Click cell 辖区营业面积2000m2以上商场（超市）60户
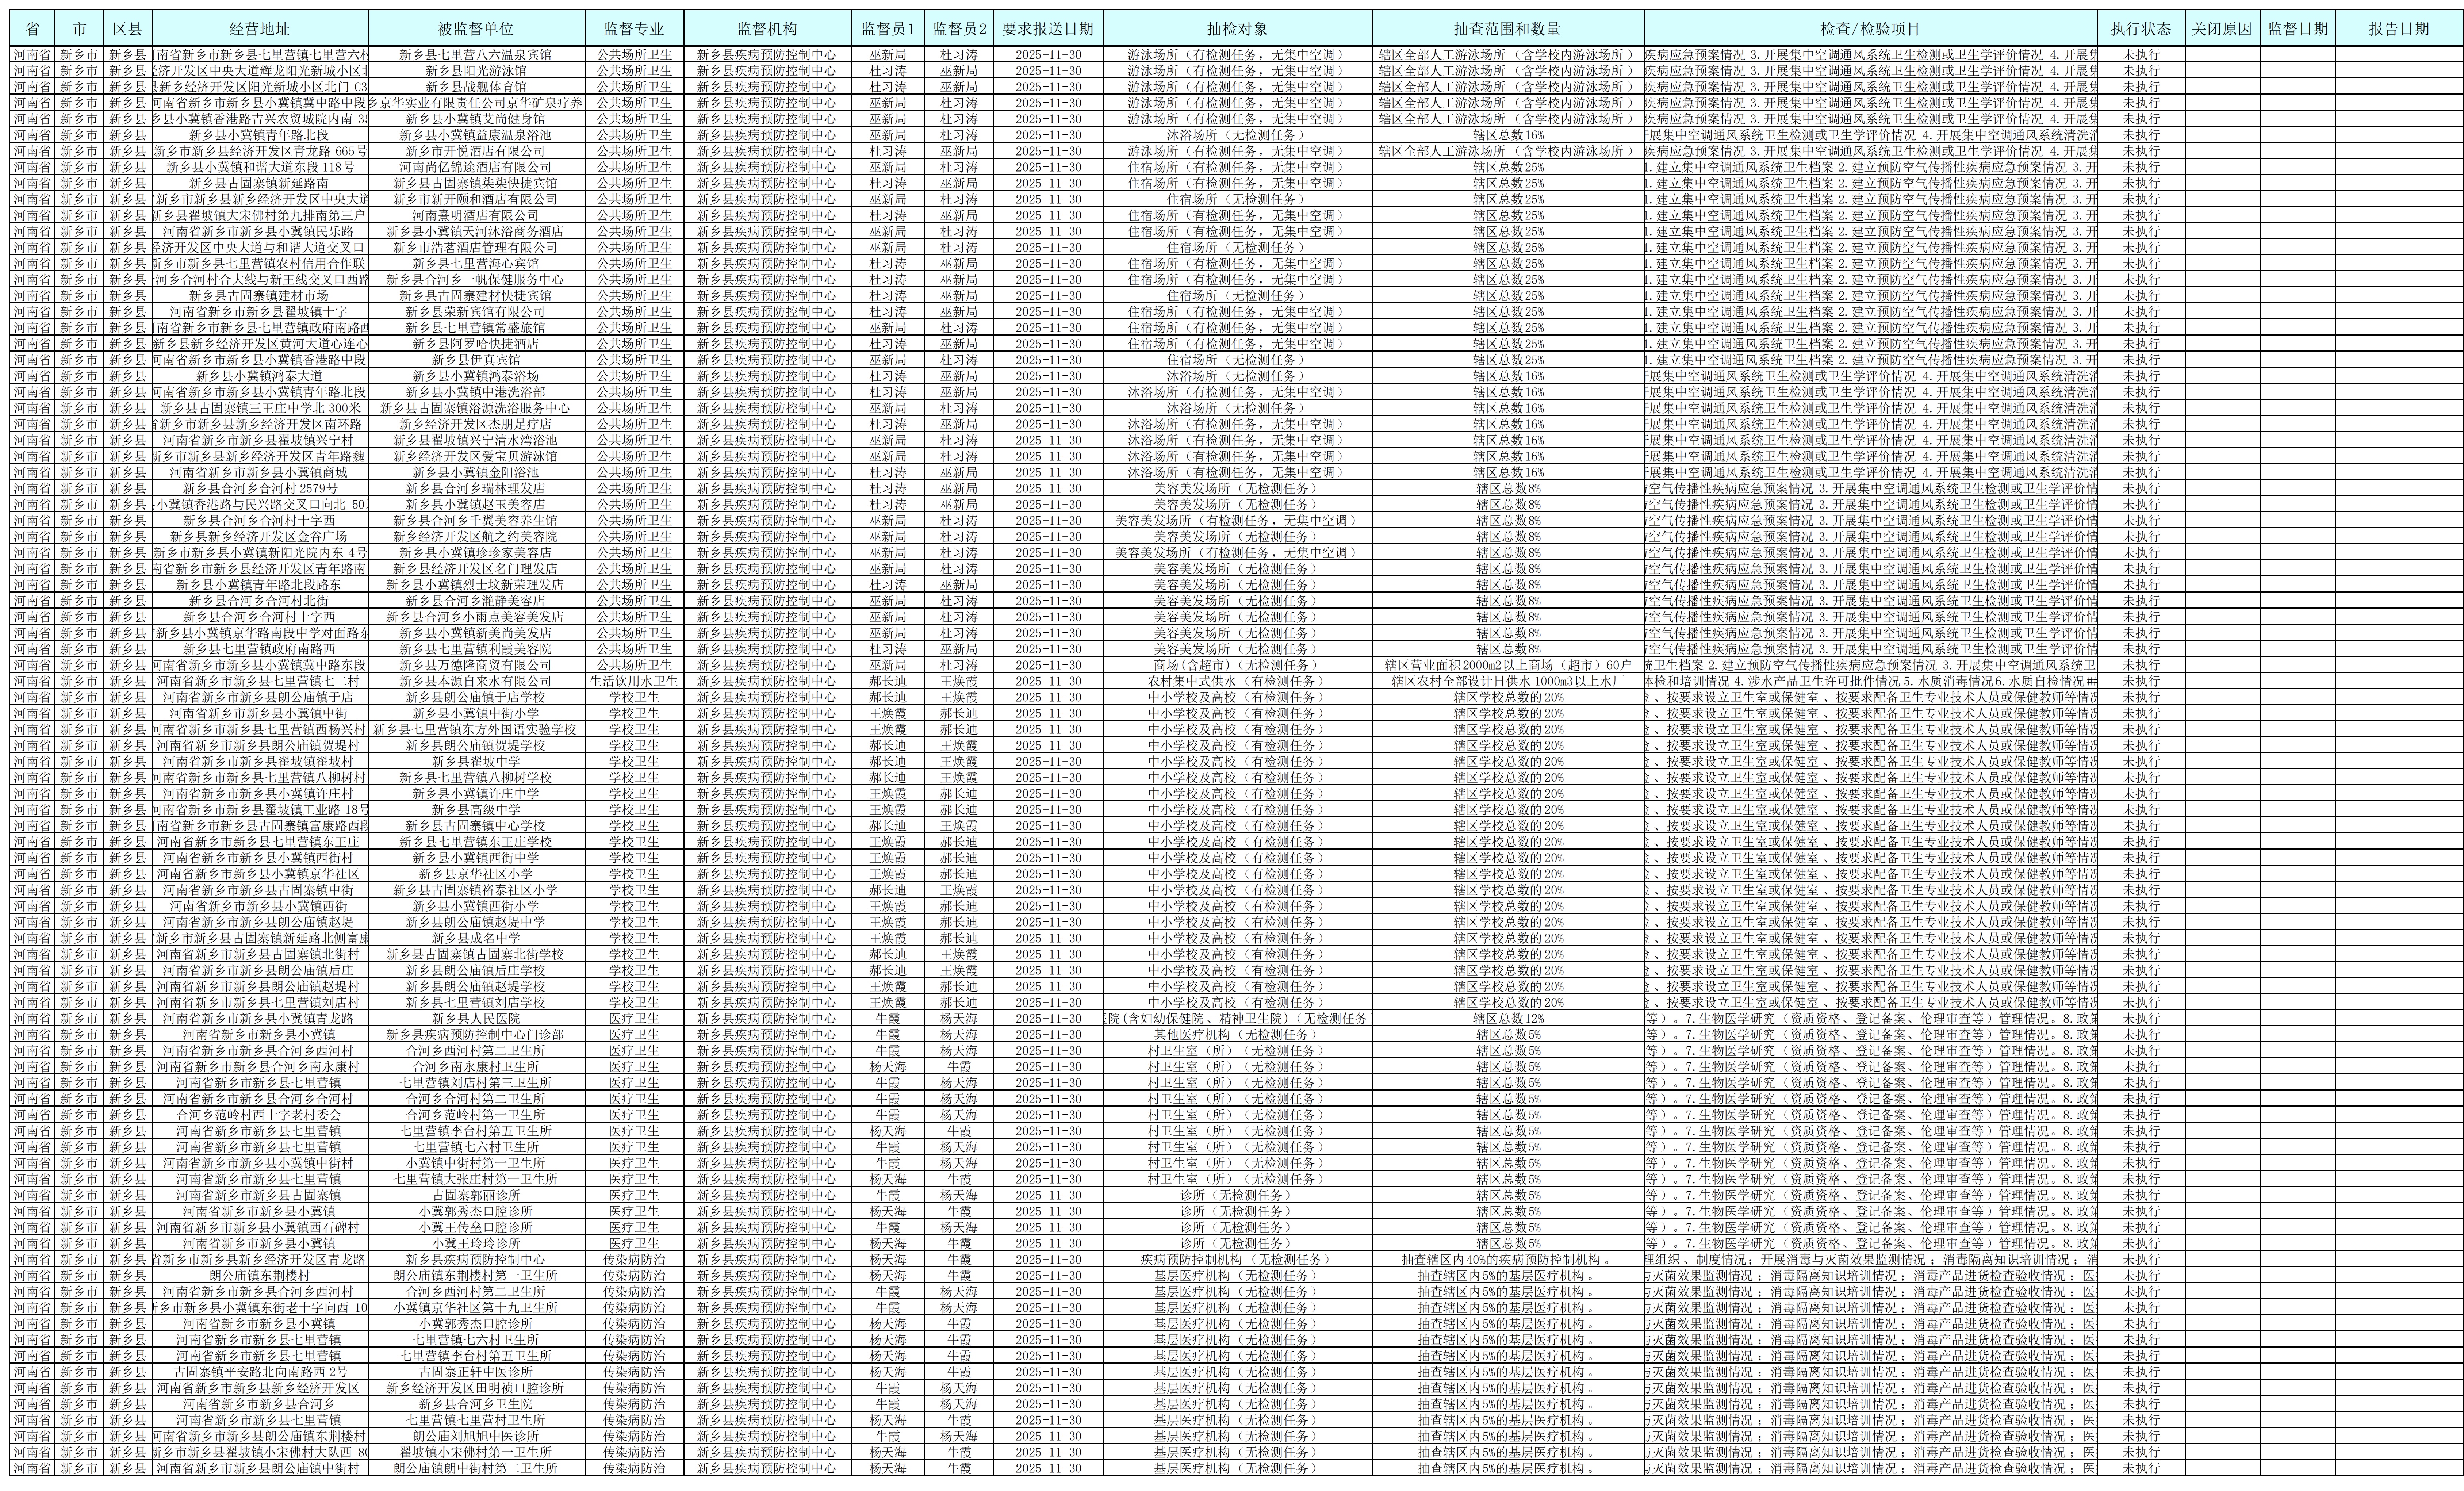Viewport: 2464px width, 1491px height. click(1507, 665)
